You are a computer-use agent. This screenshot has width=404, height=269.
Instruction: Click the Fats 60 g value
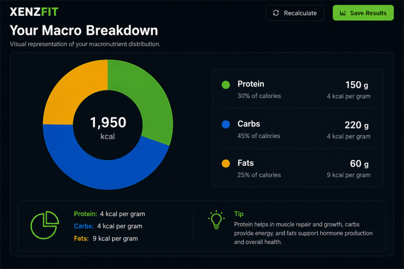[359, 163]
